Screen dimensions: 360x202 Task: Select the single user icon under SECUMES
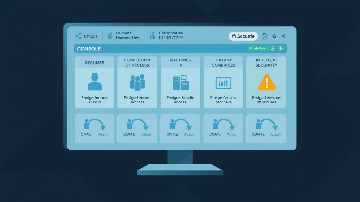click(94, 82)
